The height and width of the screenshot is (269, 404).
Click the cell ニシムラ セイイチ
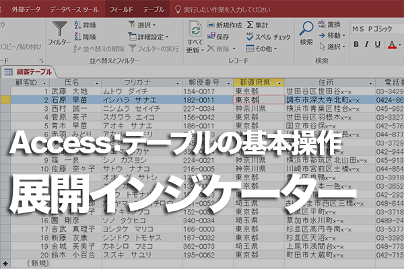[142, 108]
